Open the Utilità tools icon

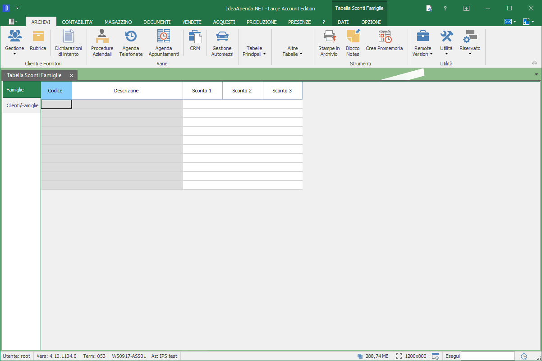pyautogui.click(x=446, y=36)
